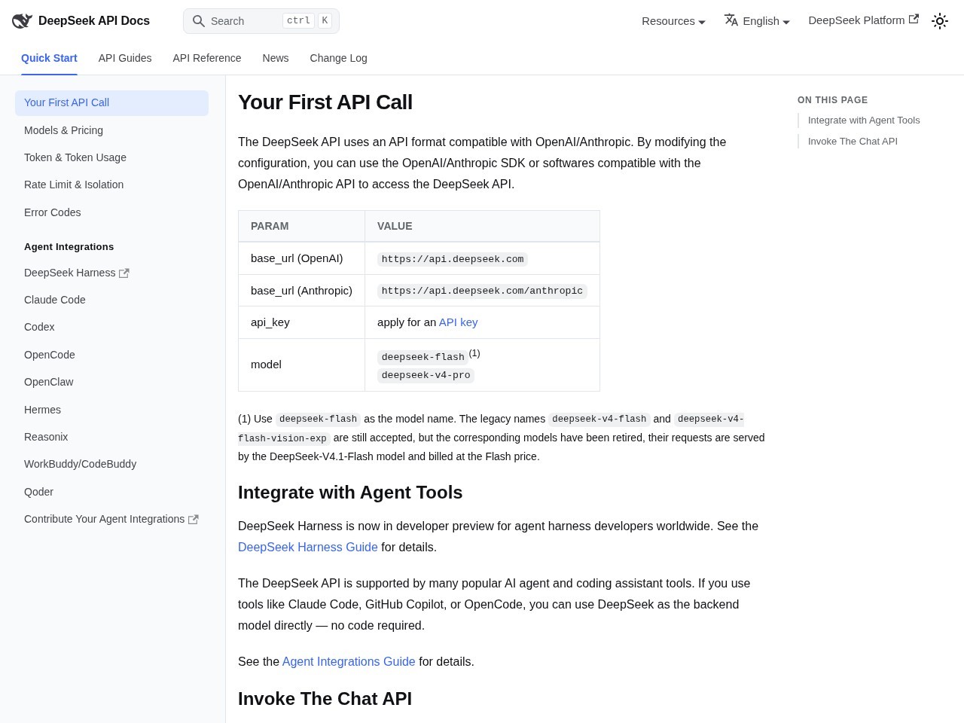Open Models & Pricing in sidebar
The width and height of the screenshot is (964, 723).
coord(111,130)
